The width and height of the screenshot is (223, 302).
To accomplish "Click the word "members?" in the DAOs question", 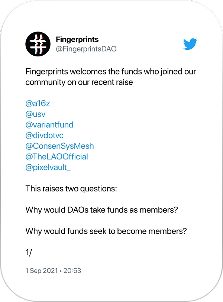I will (x=162, y=210).
